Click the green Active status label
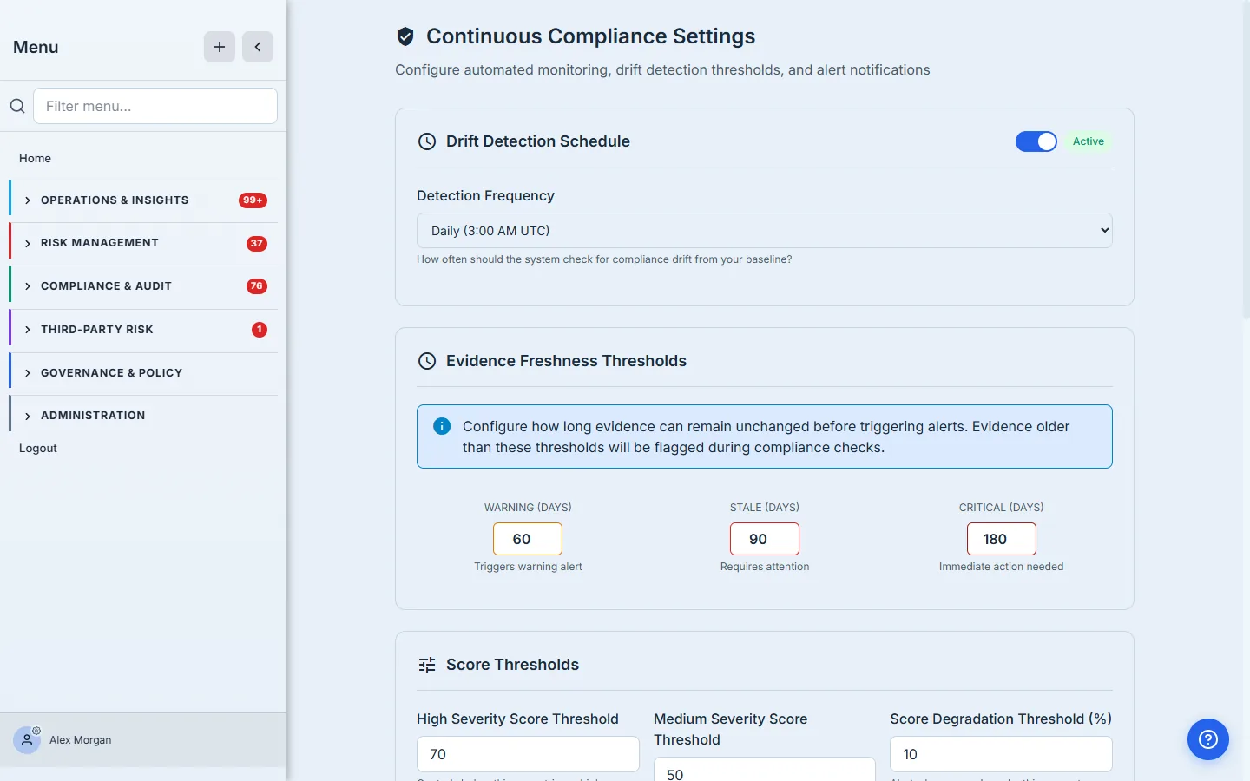 [1089, 141]
